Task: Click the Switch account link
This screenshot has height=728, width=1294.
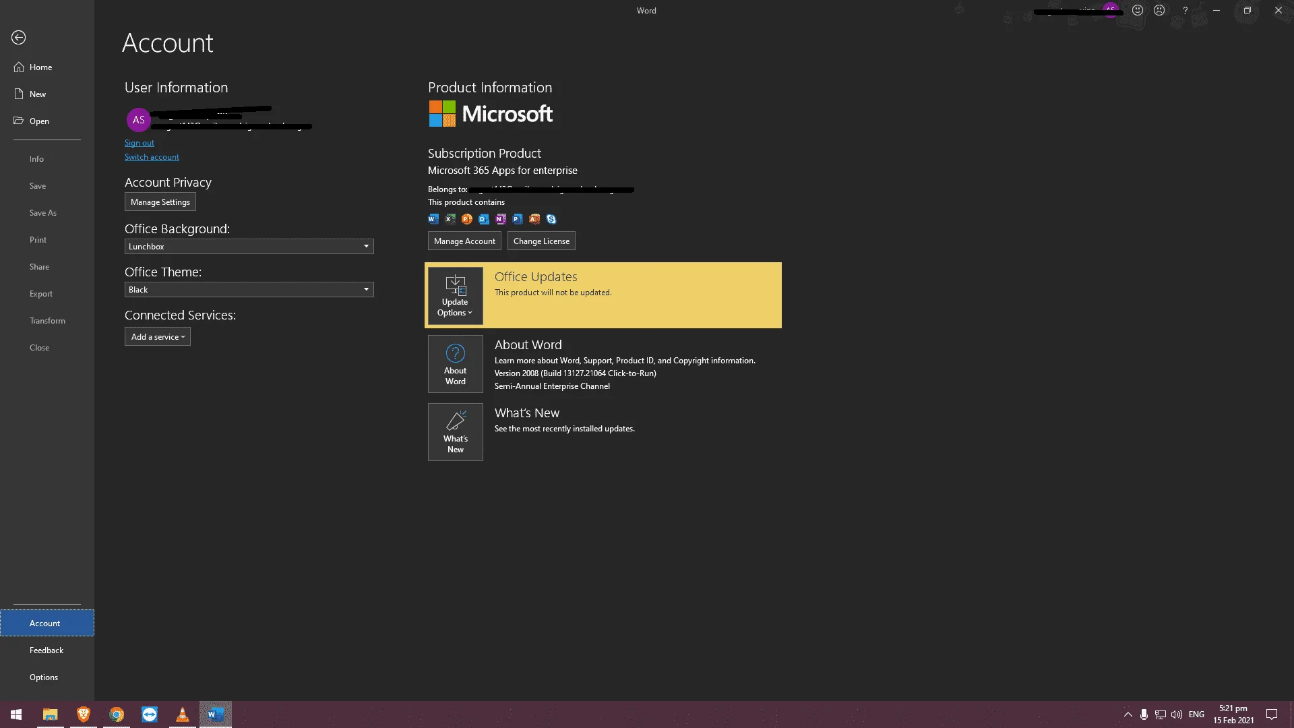Action: click(x=152, y=157)
